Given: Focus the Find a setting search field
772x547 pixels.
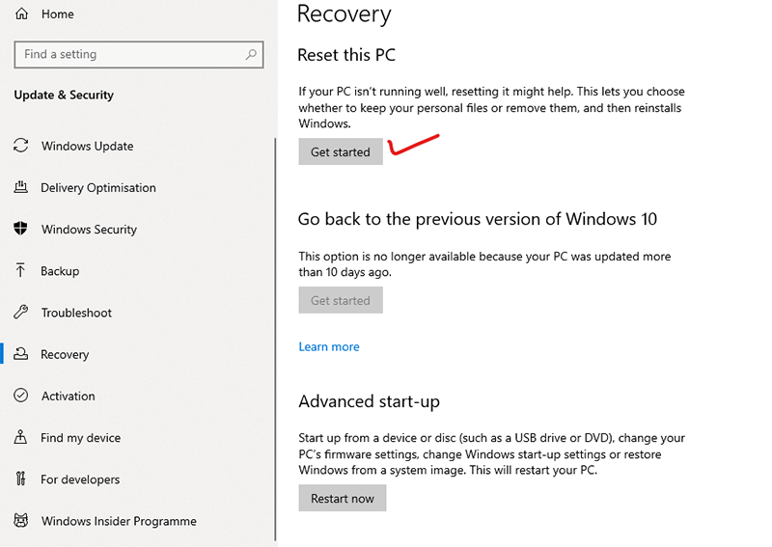Looking at the screenshot, I should click(130, 55).
